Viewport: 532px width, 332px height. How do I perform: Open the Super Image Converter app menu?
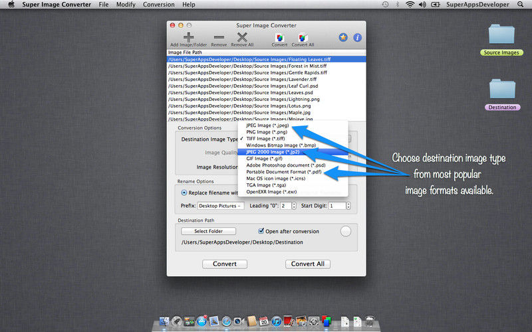pyautogui.click(x=57, y=5)
